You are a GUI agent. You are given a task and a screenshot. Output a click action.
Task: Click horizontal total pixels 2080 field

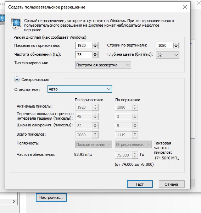tap(84, 135)
